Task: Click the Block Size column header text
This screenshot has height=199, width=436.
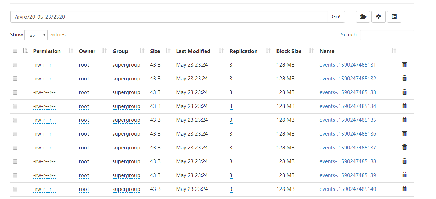Action: point(289,51)
